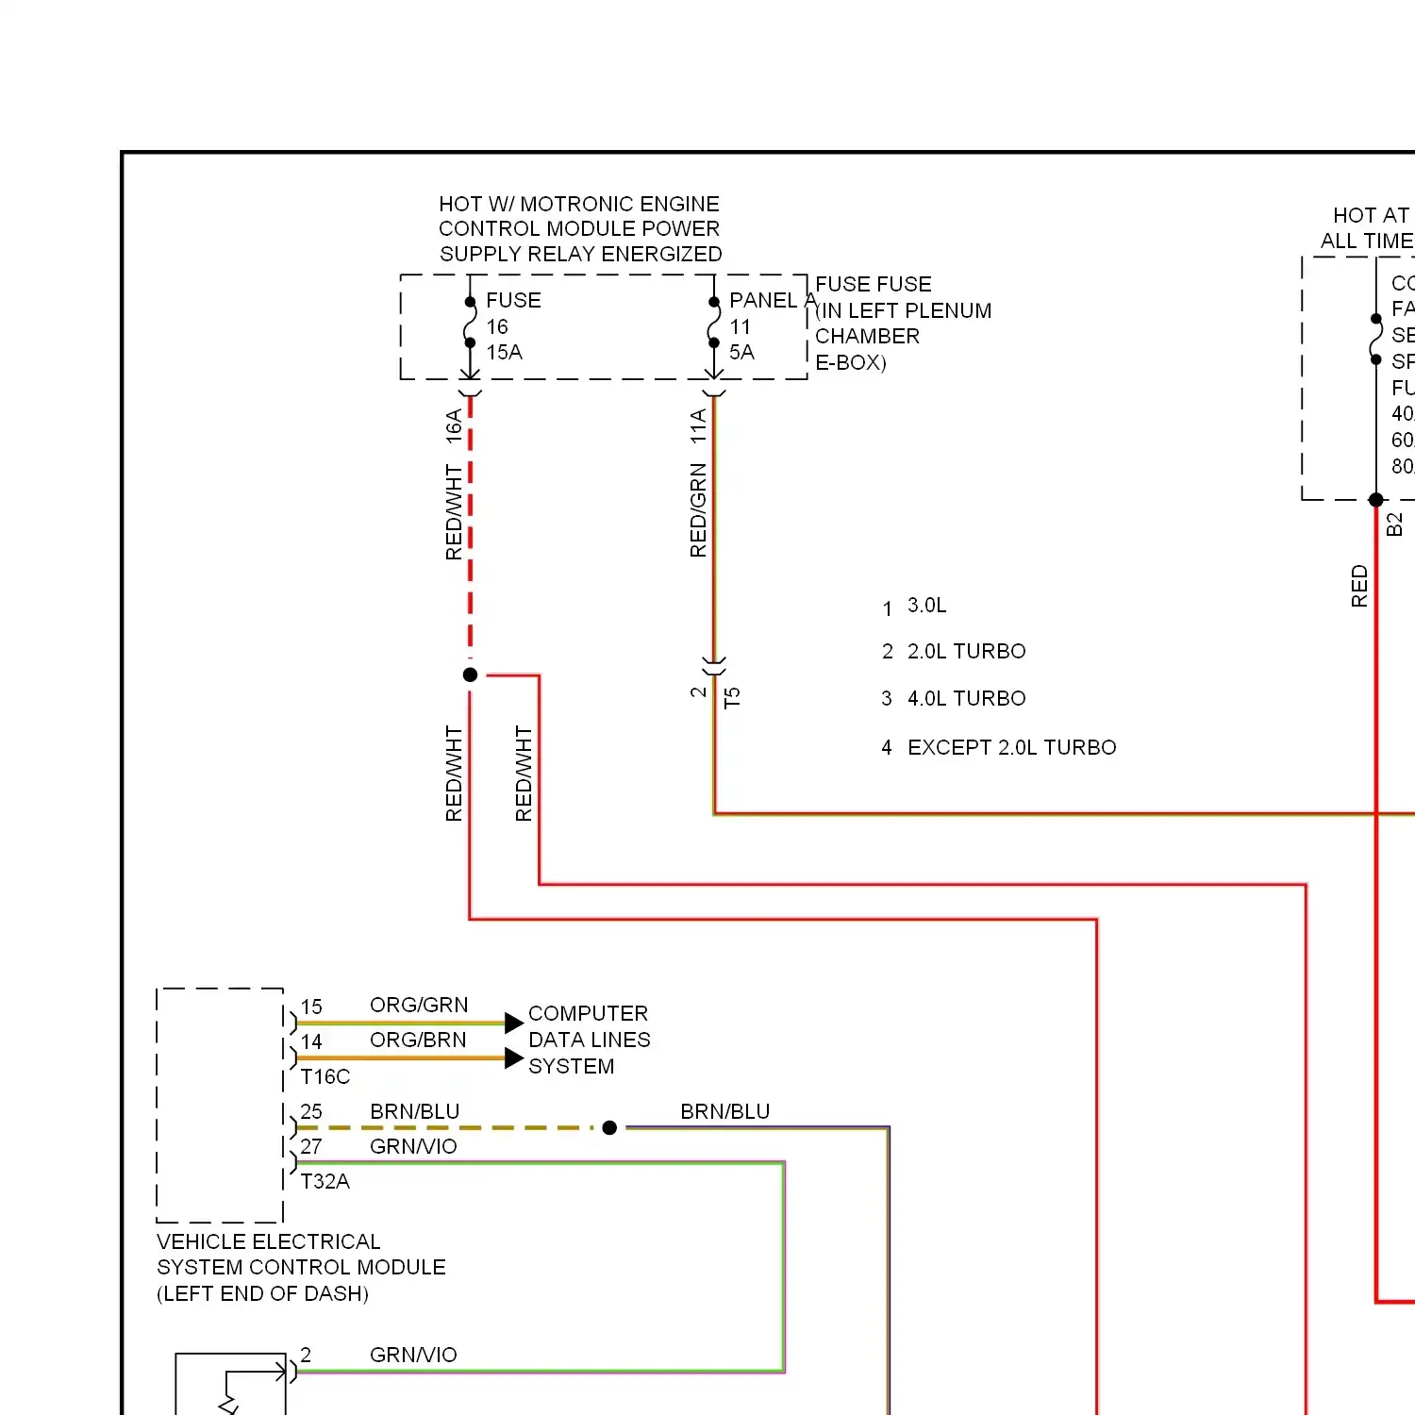This screenshot has height=1415, width=1415.
Task: Click the 'T32A' connector label
Action: (x=325, y=1182)
